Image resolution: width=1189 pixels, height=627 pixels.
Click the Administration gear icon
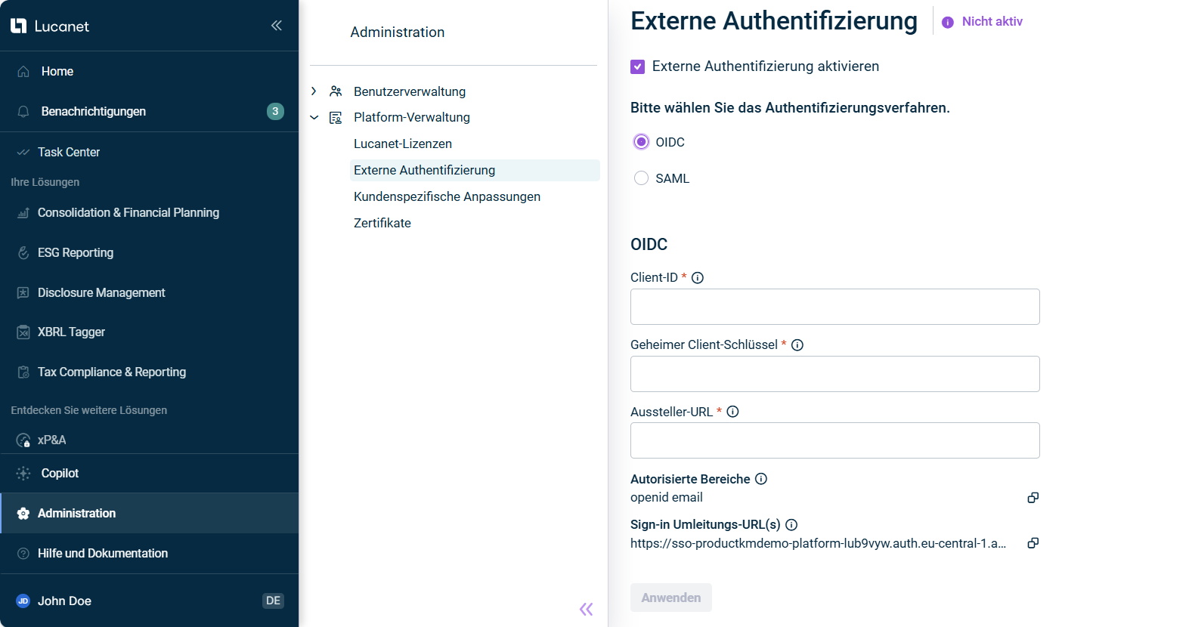pyautogui.click(x=23, y=514)
